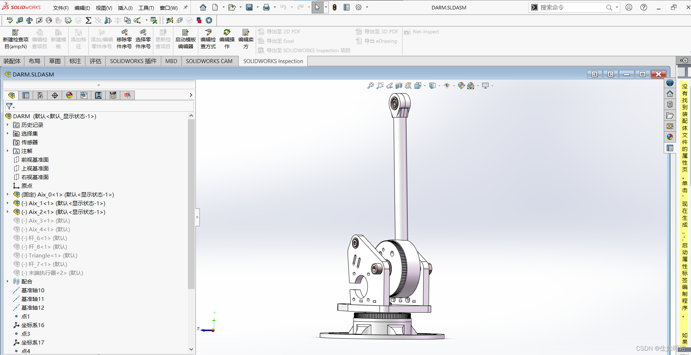Click 编辑卖方 button
This screenshot has width=691, height=355.
pos(246,39)
